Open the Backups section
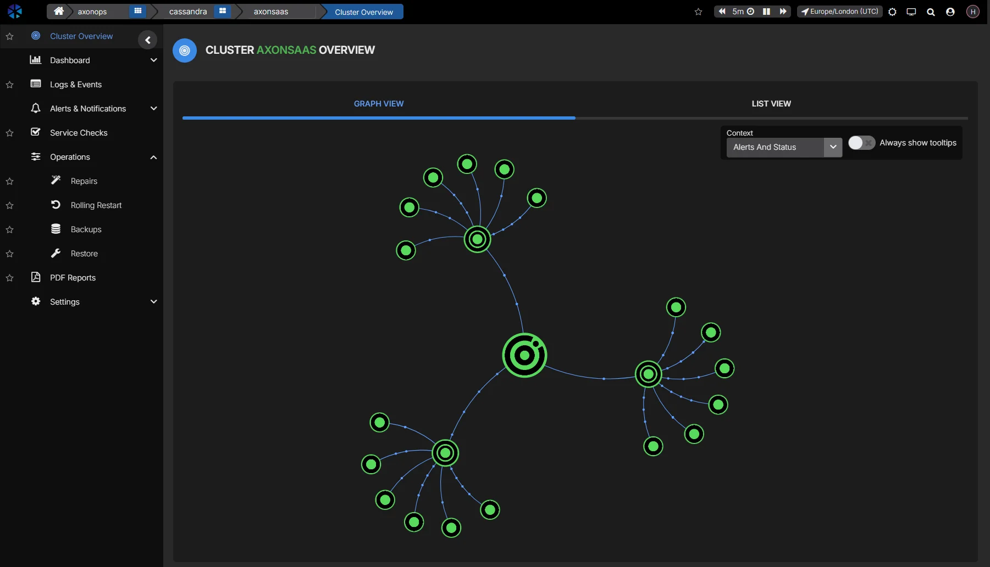This screenshot has width=990, height=567. point(86,229)
